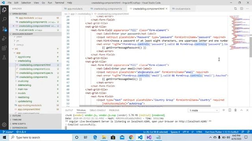Click the feedback icon in status bar

point(243,132)
